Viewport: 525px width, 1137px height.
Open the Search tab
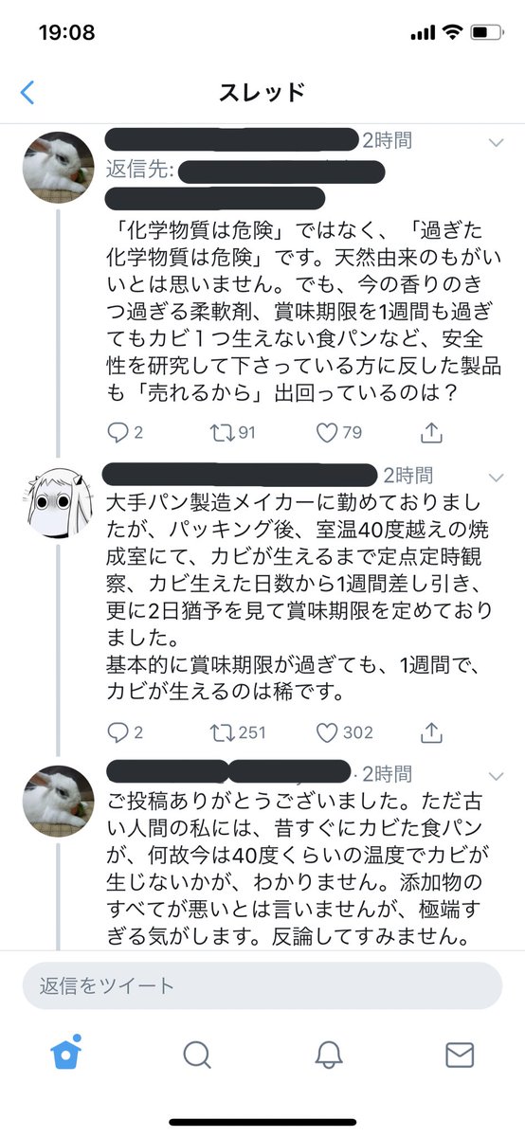[197, 1055]
